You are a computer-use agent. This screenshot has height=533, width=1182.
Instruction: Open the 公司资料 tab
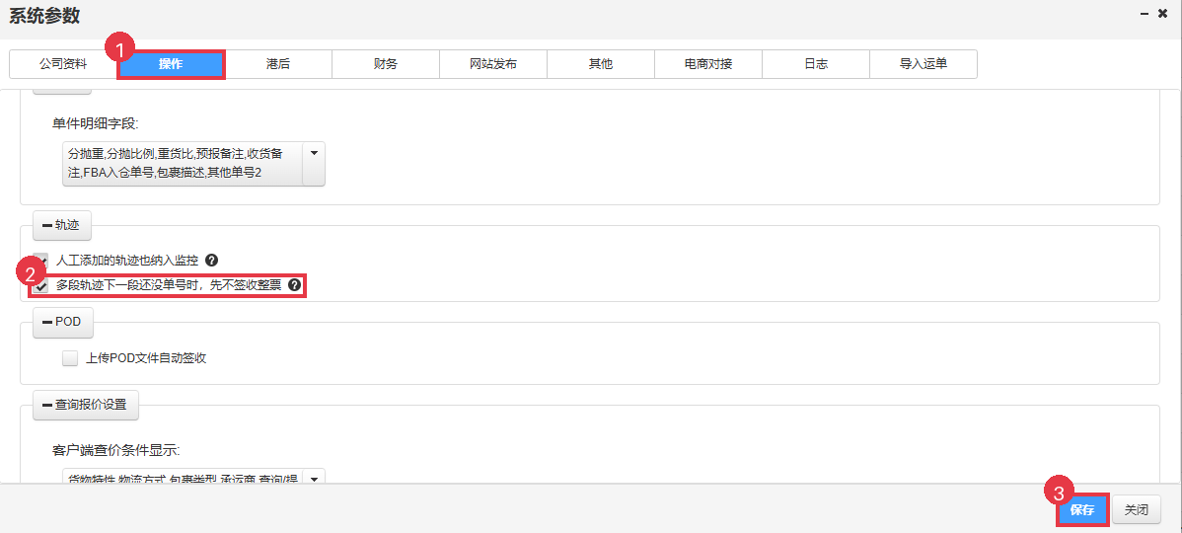point(63,64)
